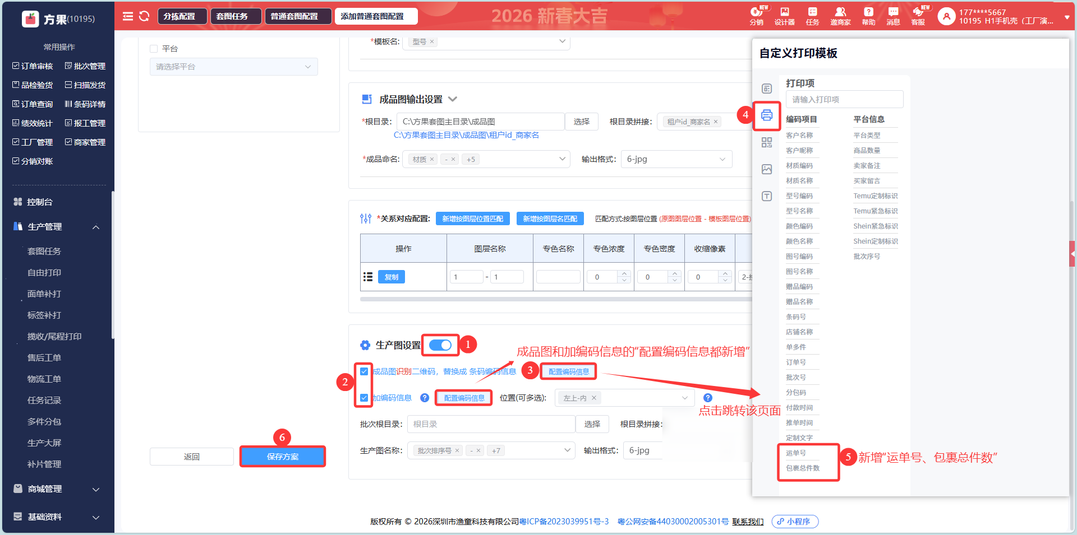Viewport: 1077px width, 535px height.
Task: Click the 请输入打印项 search field
Action: 844,99
